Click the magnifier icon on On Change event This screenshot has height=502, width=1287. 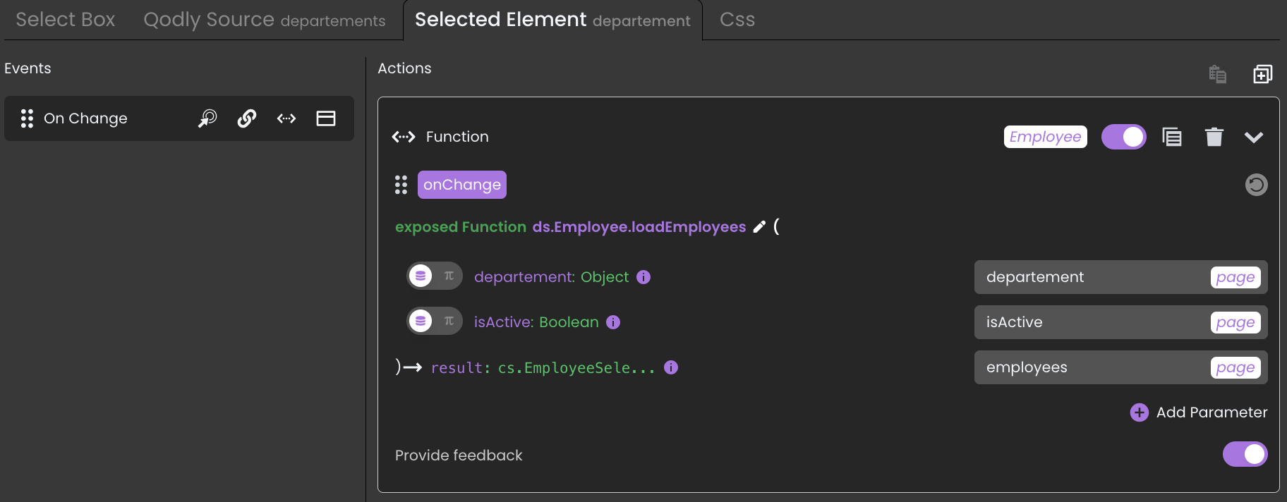pos(207,118)
